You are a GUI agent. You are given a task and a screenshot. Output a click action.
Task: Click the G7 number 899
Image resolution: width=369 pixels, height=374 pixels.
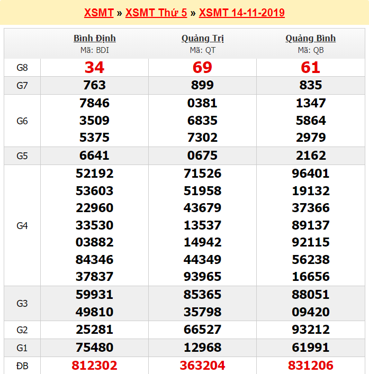tap(202, 85)
